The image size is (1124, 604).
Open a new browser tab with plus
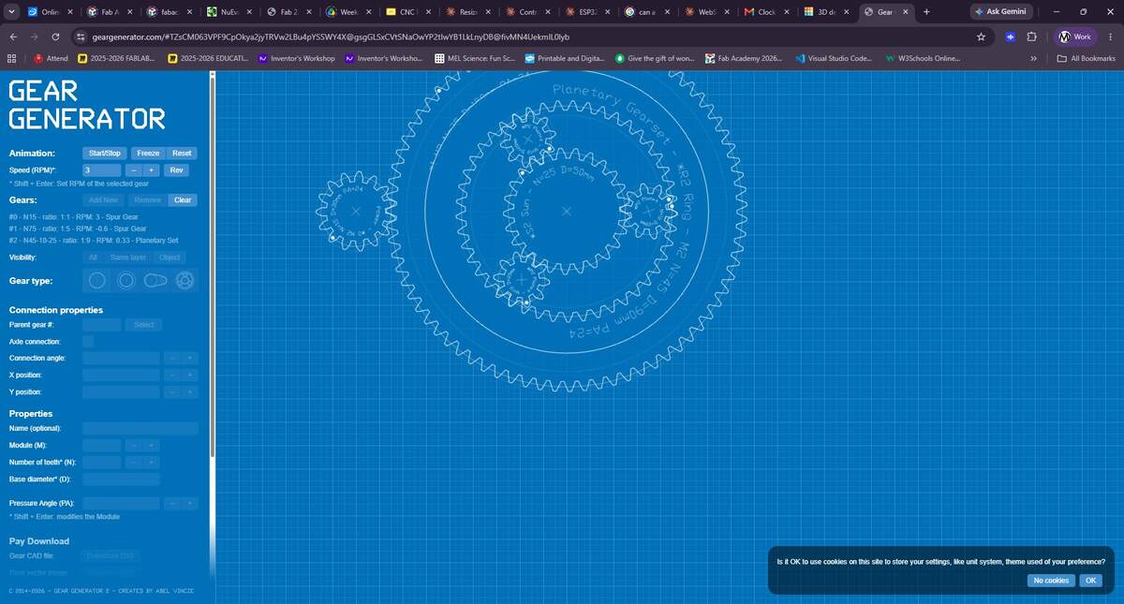click(x=926, y=12)
